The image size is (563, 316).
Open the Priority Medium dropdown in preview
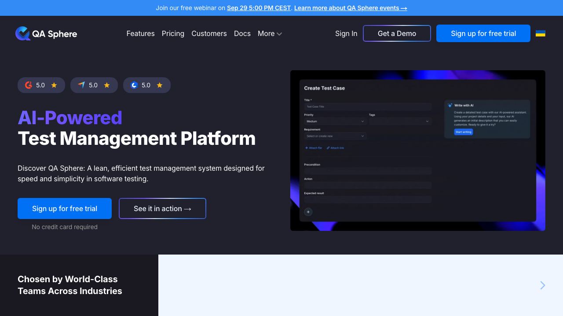(335, 121)
